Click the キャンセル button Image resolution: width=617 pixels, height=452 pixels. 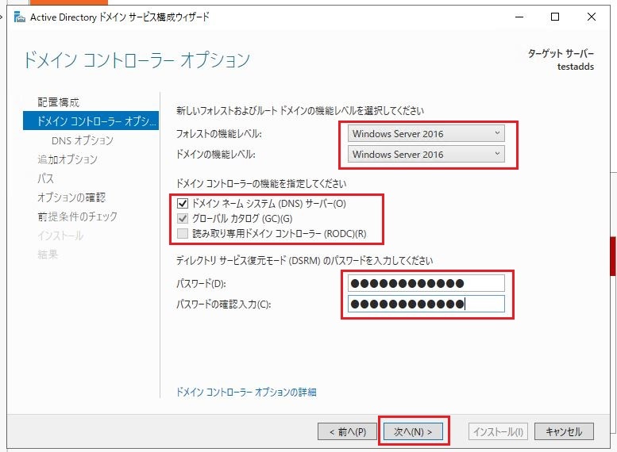coord(564,431)
